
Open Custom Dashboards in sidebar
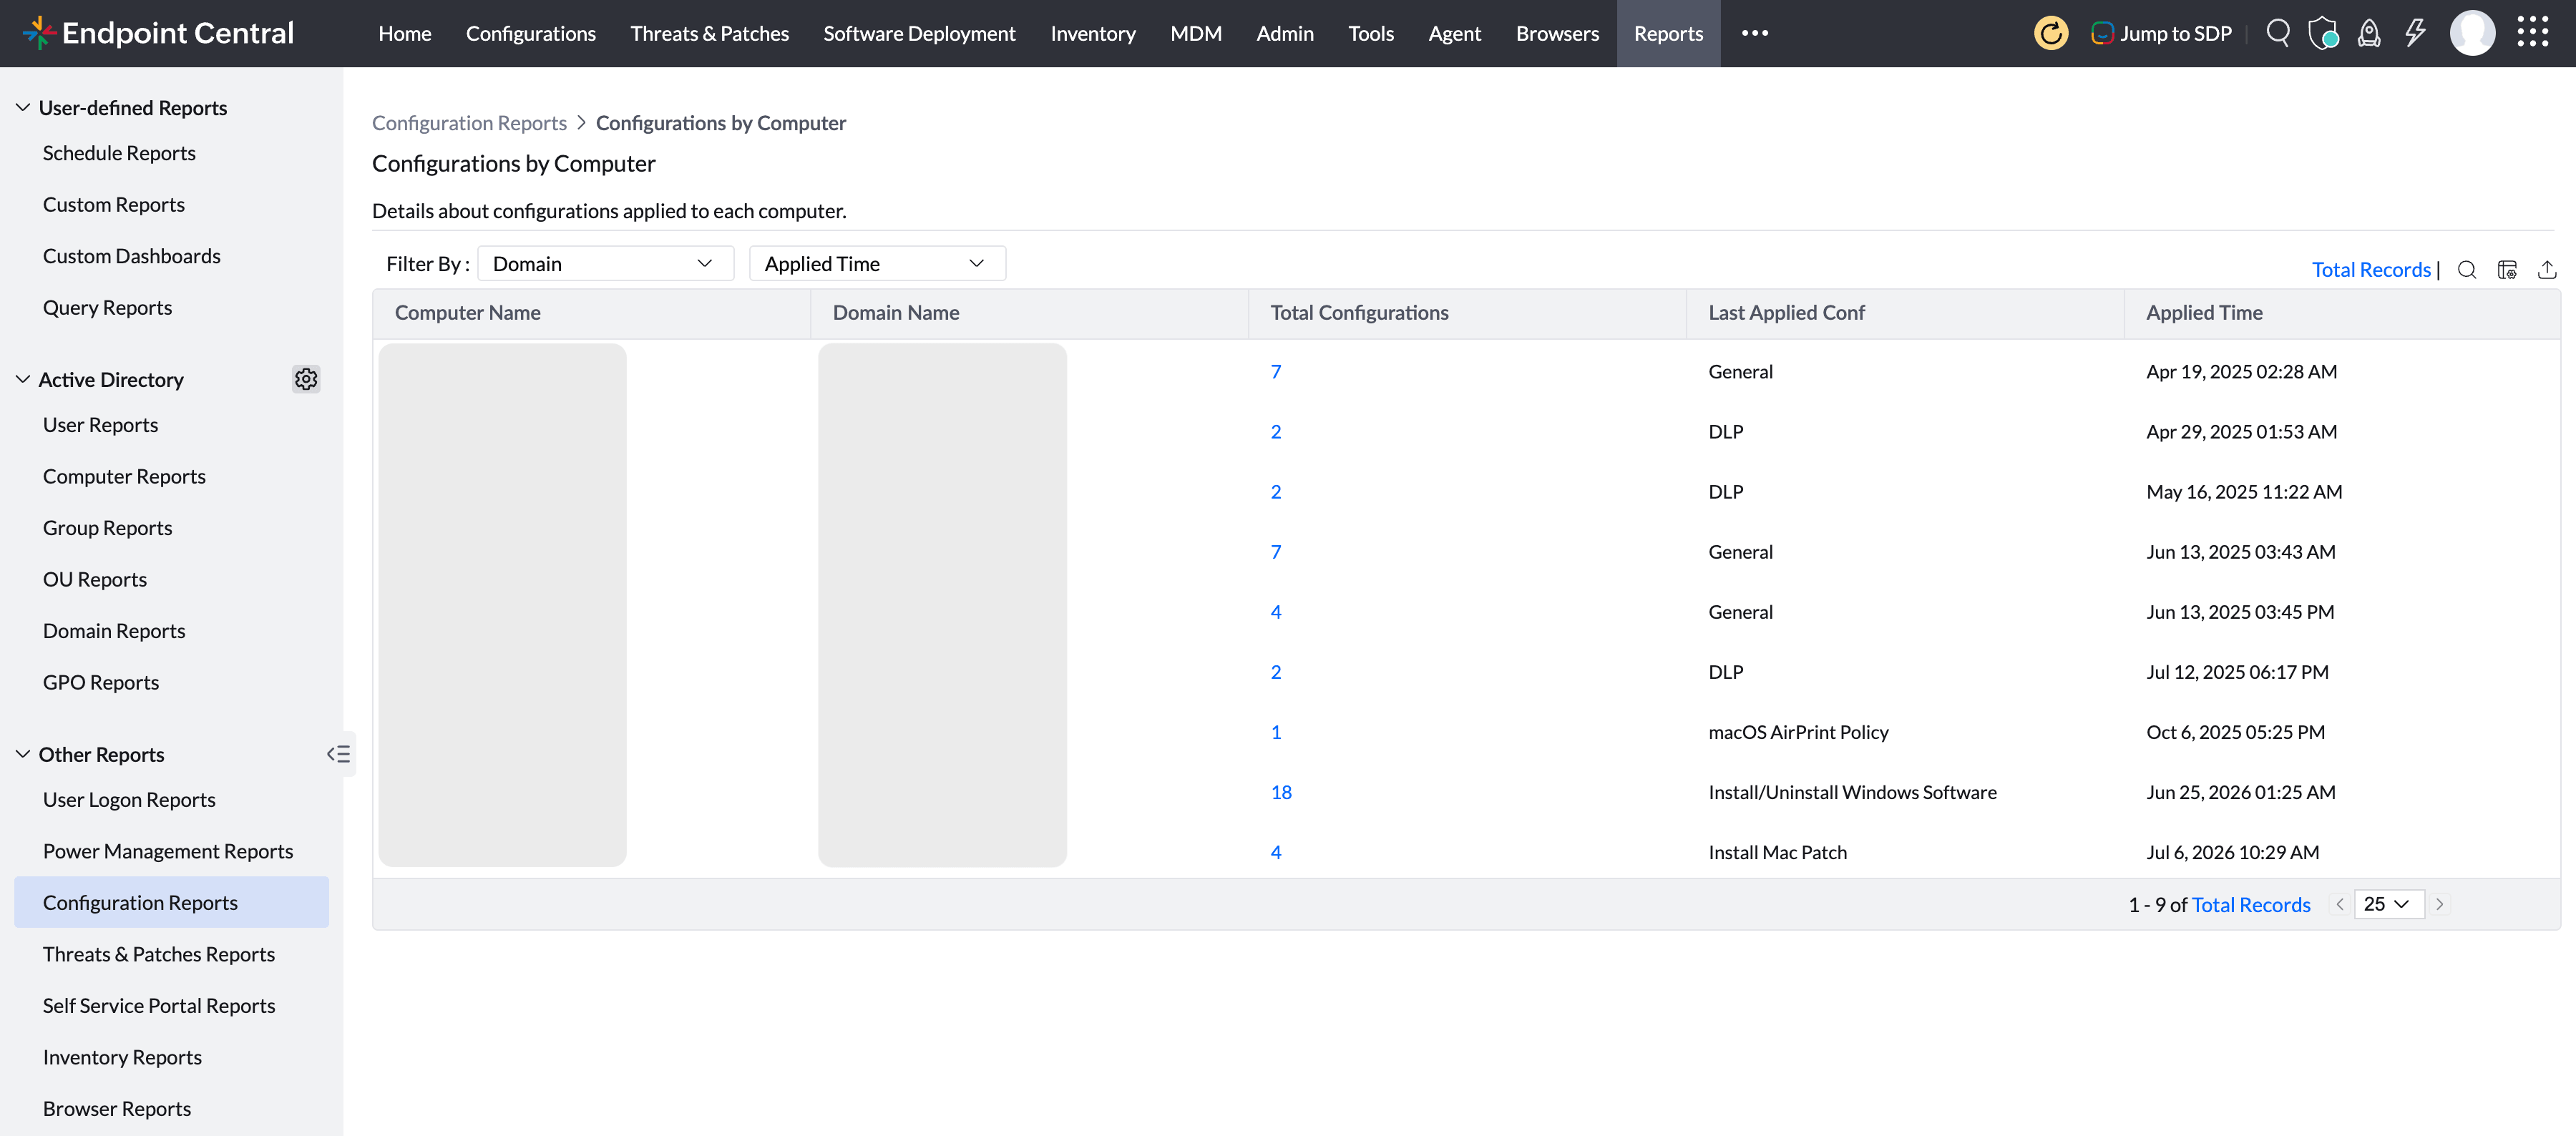pyautogui.click(x=132, y=255)
